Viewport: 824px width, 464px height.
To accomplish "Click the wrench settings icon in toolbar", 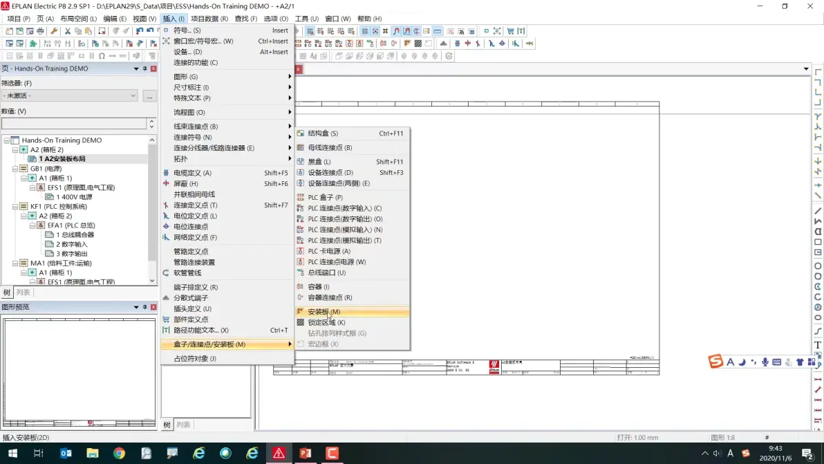I will click(54, 31).
